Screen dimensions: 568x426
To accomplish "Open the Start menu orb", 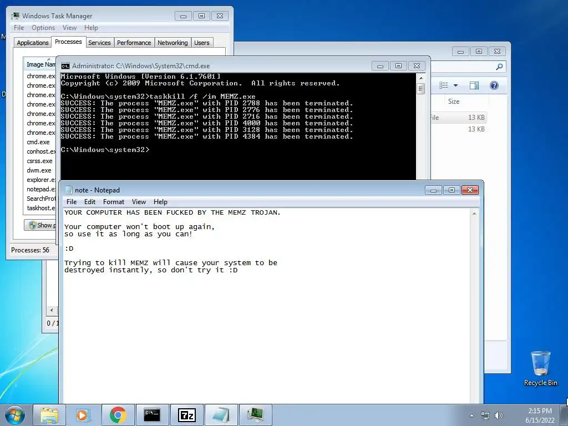I will [15, 415].
